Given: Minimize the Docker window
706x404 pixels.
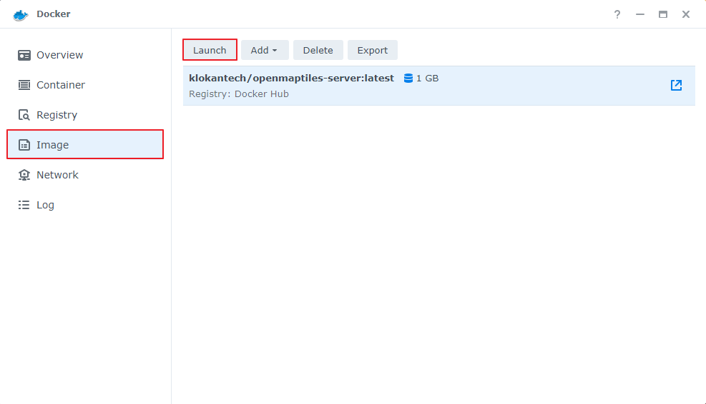Looking at the screenshot, I should [640, 14].
